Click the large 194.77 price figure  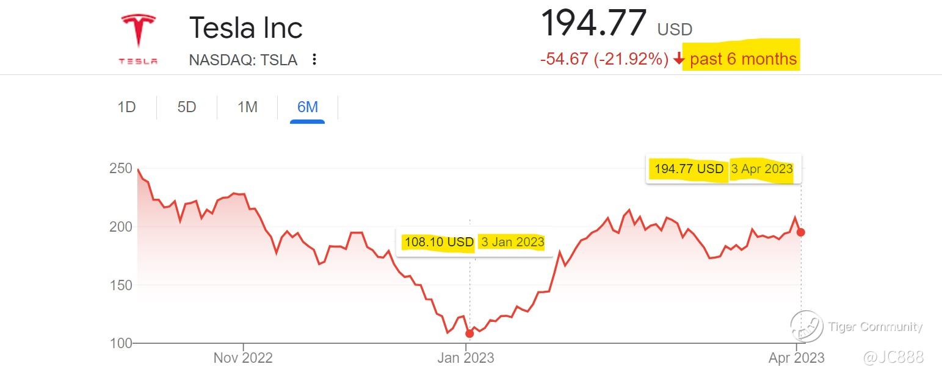[593, 23]
